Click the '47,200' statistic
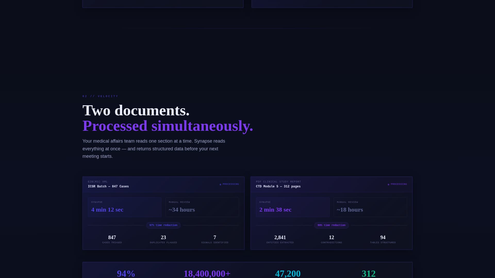This screenshot has height=278, width=495. pos(288,274)
